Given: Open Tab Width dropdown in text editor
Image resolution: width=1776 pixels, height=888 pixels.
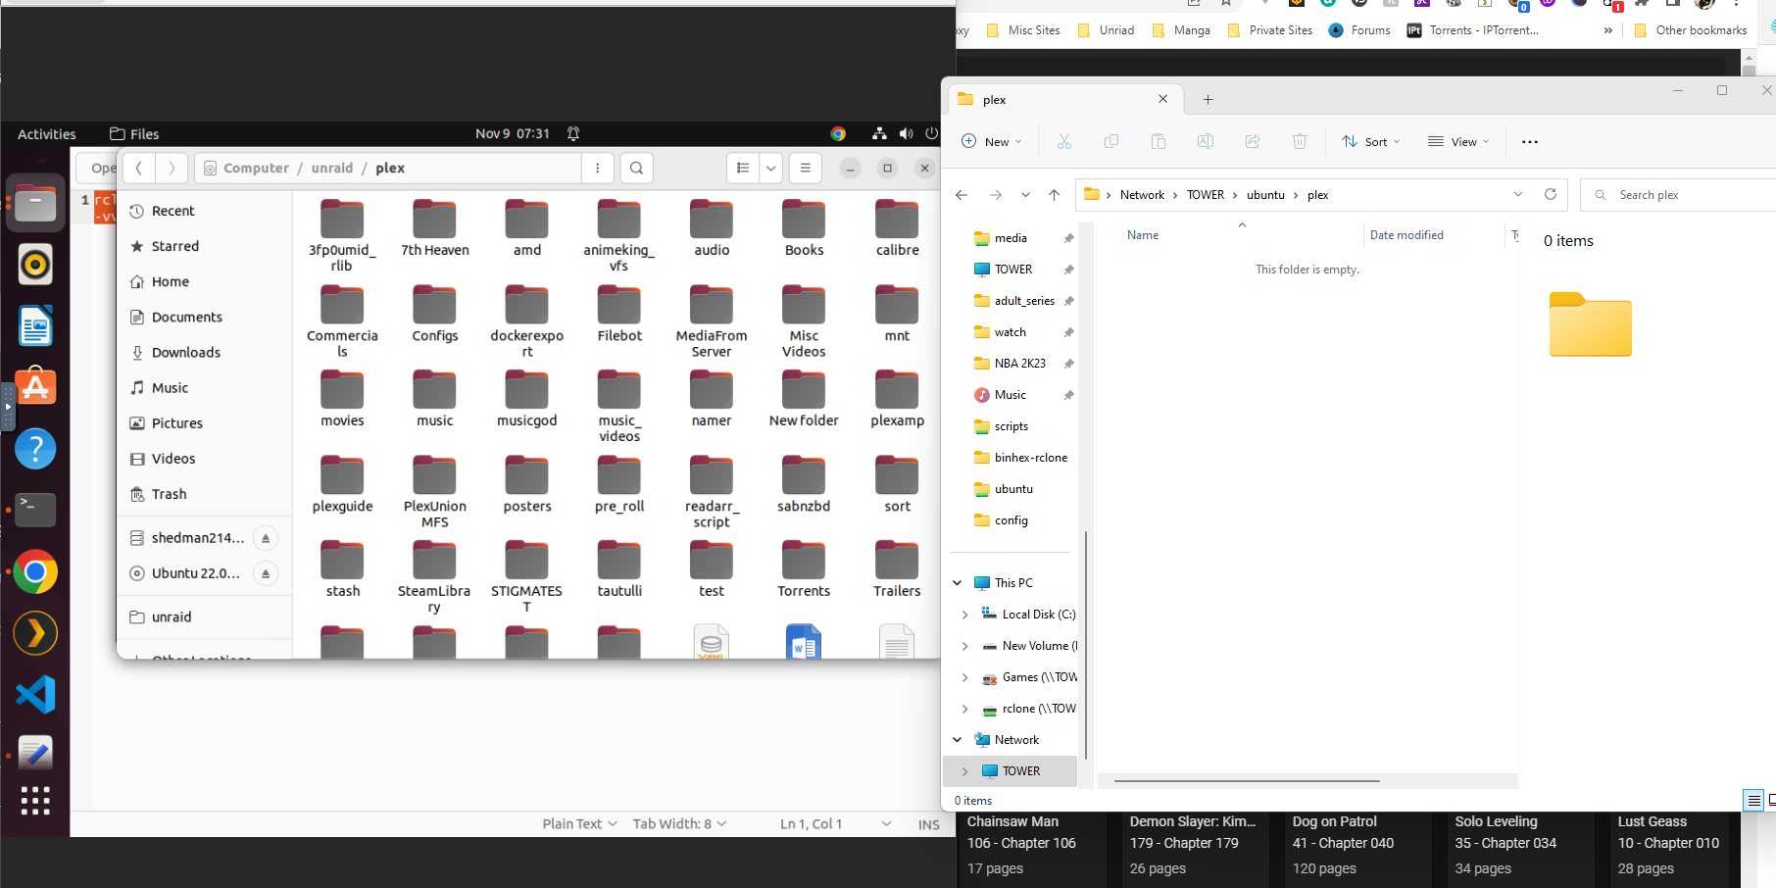Looking at the screenshot, I should coord(679,823).
